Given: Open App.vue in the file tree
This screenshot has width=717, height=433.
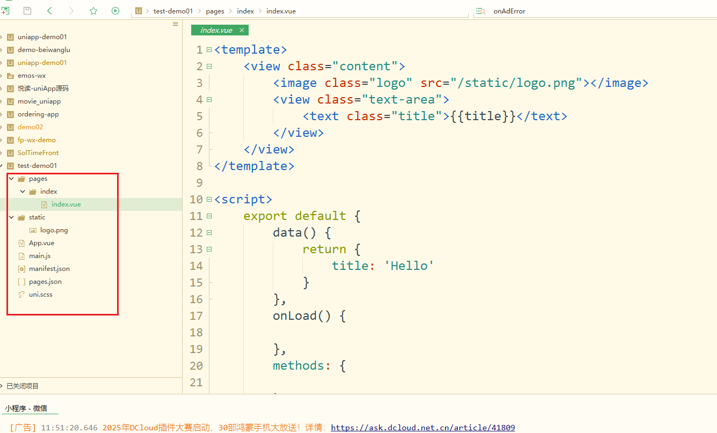Looking at the screenshot, I should coord(41,243).
